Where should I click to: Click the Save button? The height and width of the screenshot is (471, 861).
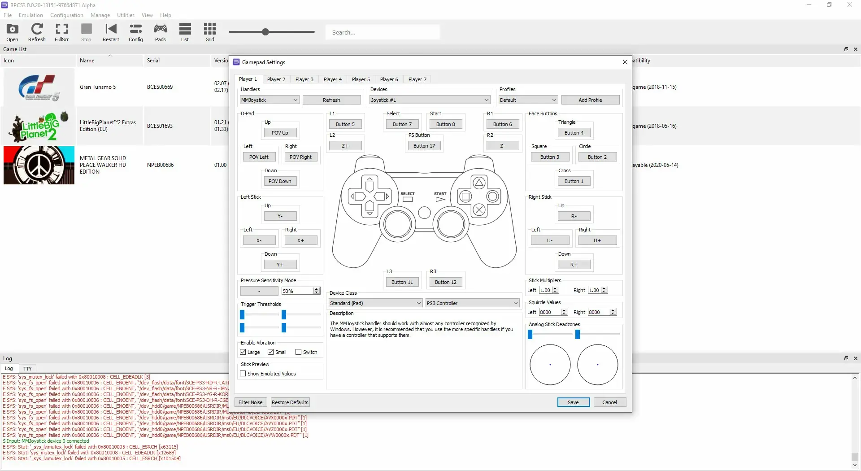coord(573,402)
